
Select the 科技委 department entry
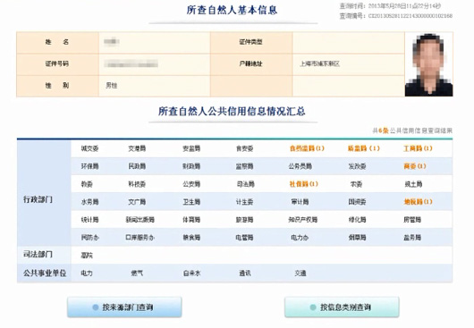pyautogui.click(x=137, y=184)
